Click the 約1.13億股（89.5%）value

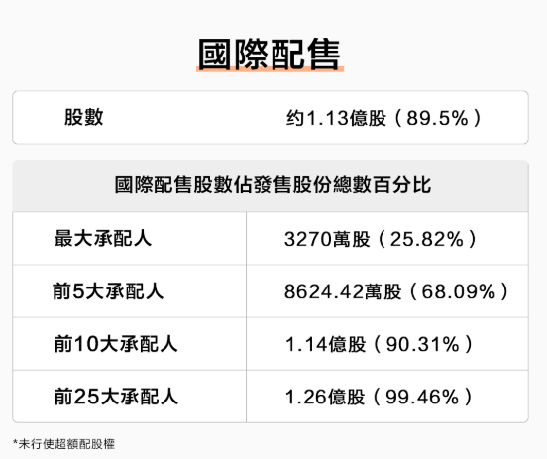tap(383, 118)
